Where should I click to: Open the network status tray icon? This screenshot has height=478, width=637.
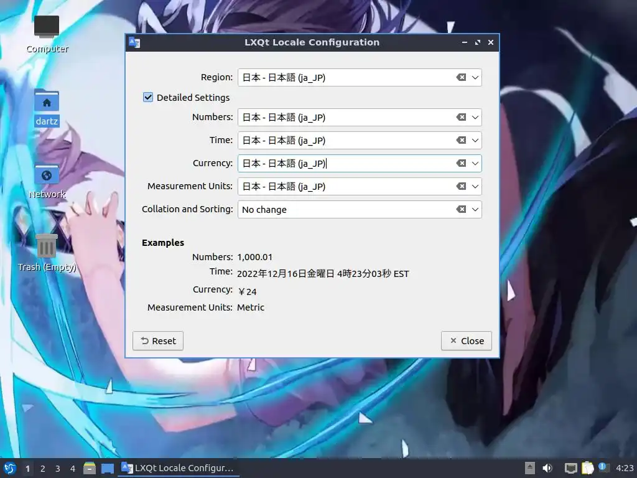point(571,468)
